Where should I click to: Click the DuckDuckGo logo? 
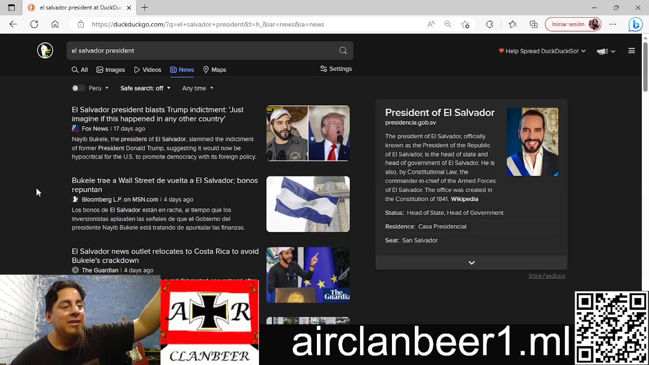[45, 50]
